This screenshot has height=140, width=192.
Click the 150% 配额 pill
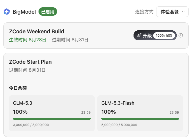tap(164, 36)
